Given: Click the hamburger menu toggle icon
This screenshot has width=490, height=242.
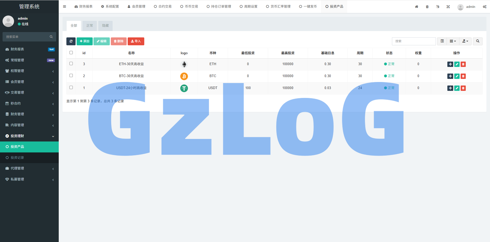Looking at the screenshot, I should tap(65, 7).
